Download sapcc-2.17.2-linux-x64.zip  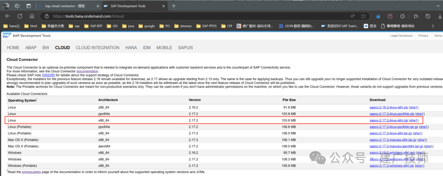tap(388, 120)
